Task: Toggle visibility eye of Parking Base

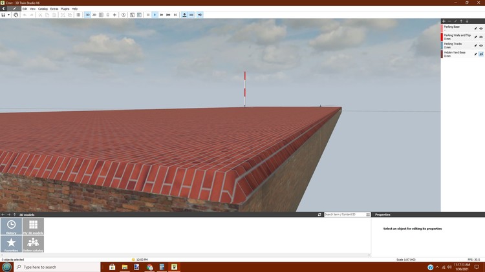Action: pyautogui.click(x=481, y=28)
